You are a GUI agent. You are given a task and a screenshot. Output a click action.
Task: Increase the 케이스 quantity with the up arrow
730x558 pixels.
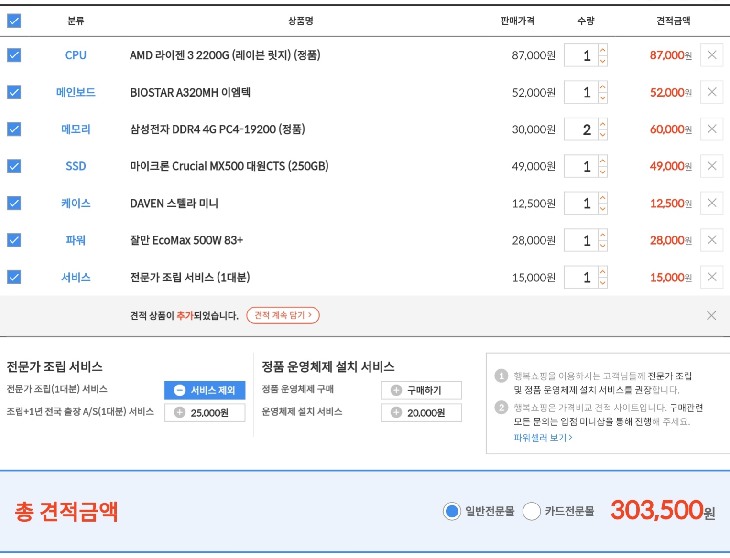tap(603, 198)
